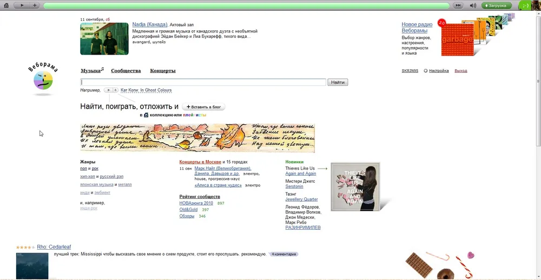Open the home collection icon in player bar
This screenshot has height=280, width=541.
tap(6, 5)
